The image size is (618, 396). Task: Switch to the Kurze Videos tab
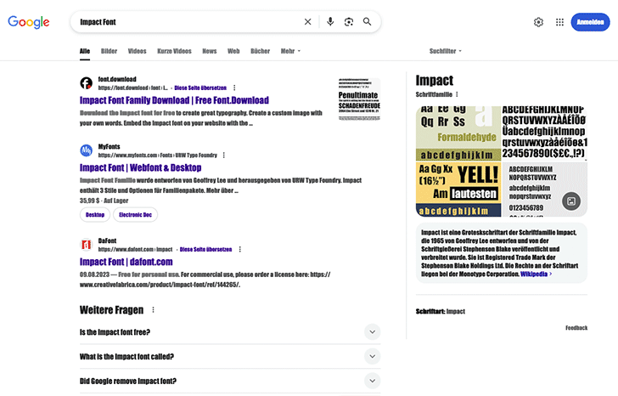pyautogui.click(x=174, y=51)
